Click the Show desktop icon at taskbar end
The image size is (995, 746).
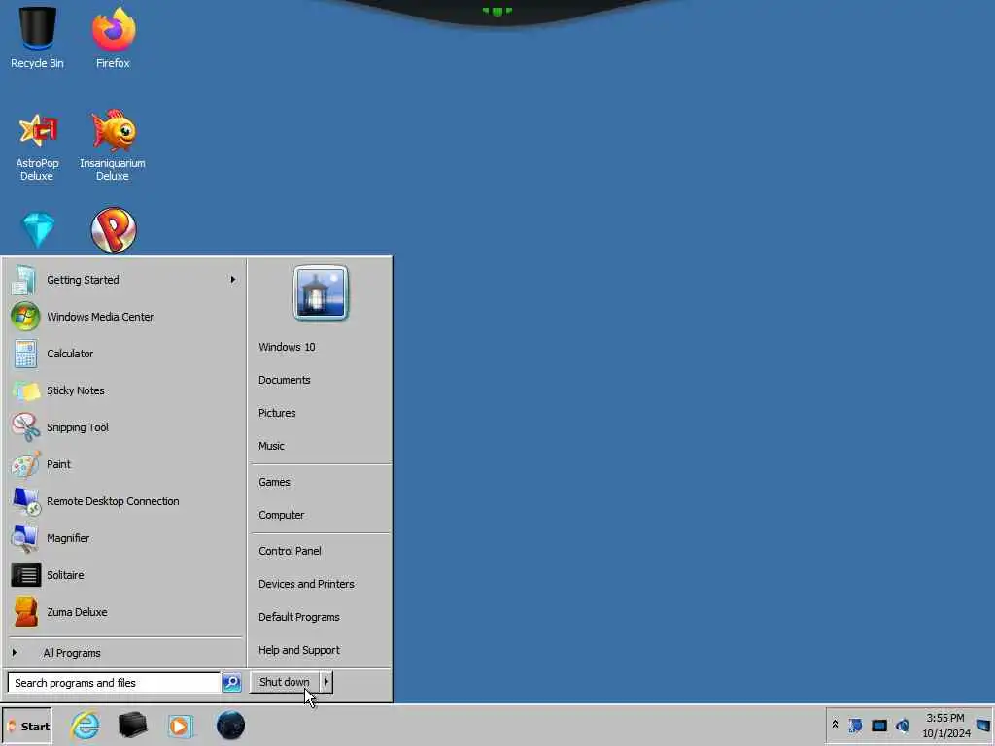[983, 725]
